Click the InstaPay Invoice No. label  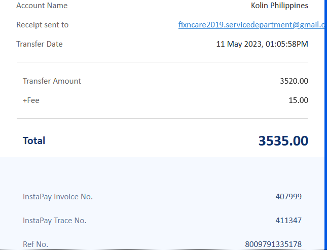58,197
